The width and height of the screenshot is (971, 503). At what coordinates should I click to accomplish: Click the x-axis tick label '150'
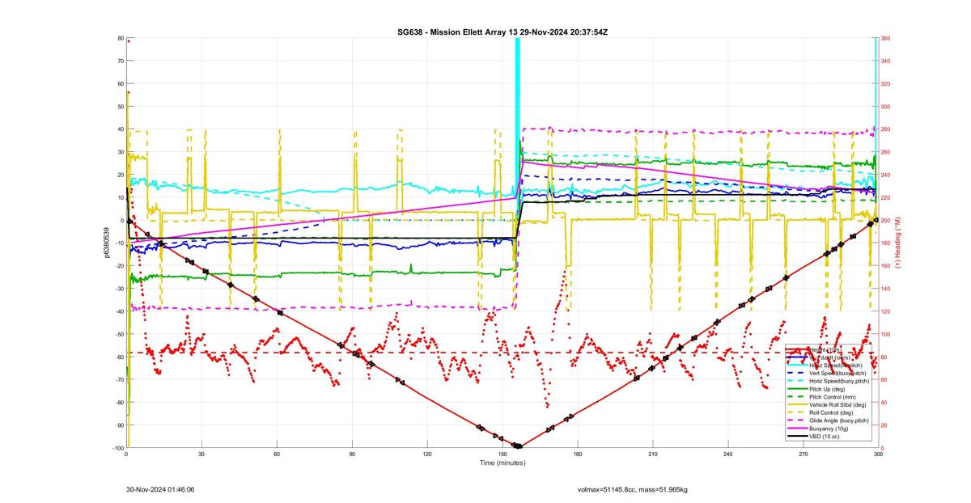pyautogui.click(x=502, y=454)
